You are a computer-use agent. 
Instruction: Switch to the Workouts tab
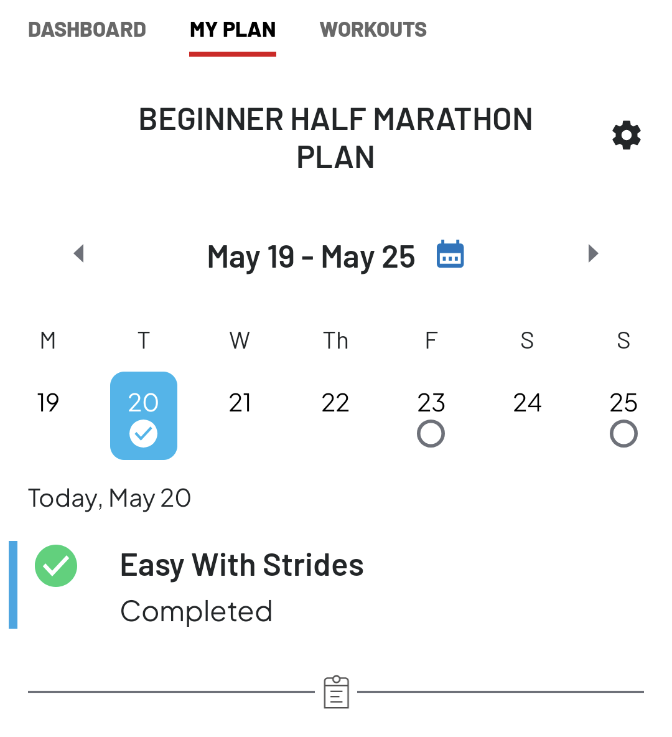click(373, 30)
